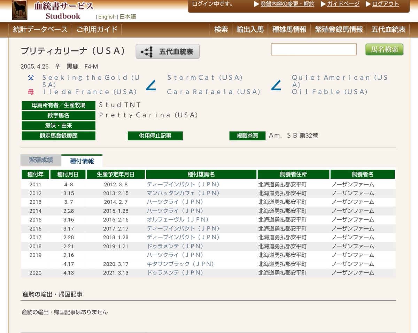Click the Studbook horse logo icon
The image size is (418, 333).
click(19, 10)
